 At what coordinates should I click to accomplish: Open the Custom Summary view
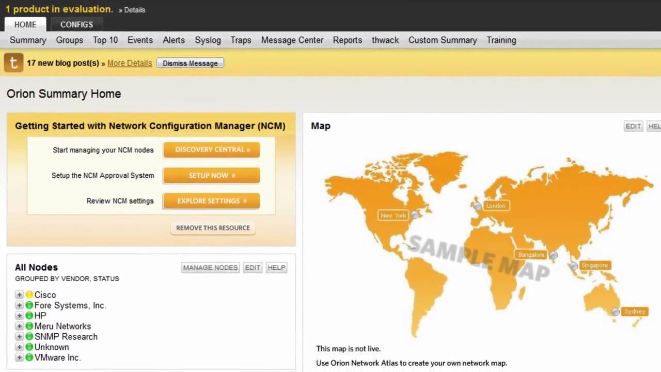pyautogui.click(x=443, y=40)
